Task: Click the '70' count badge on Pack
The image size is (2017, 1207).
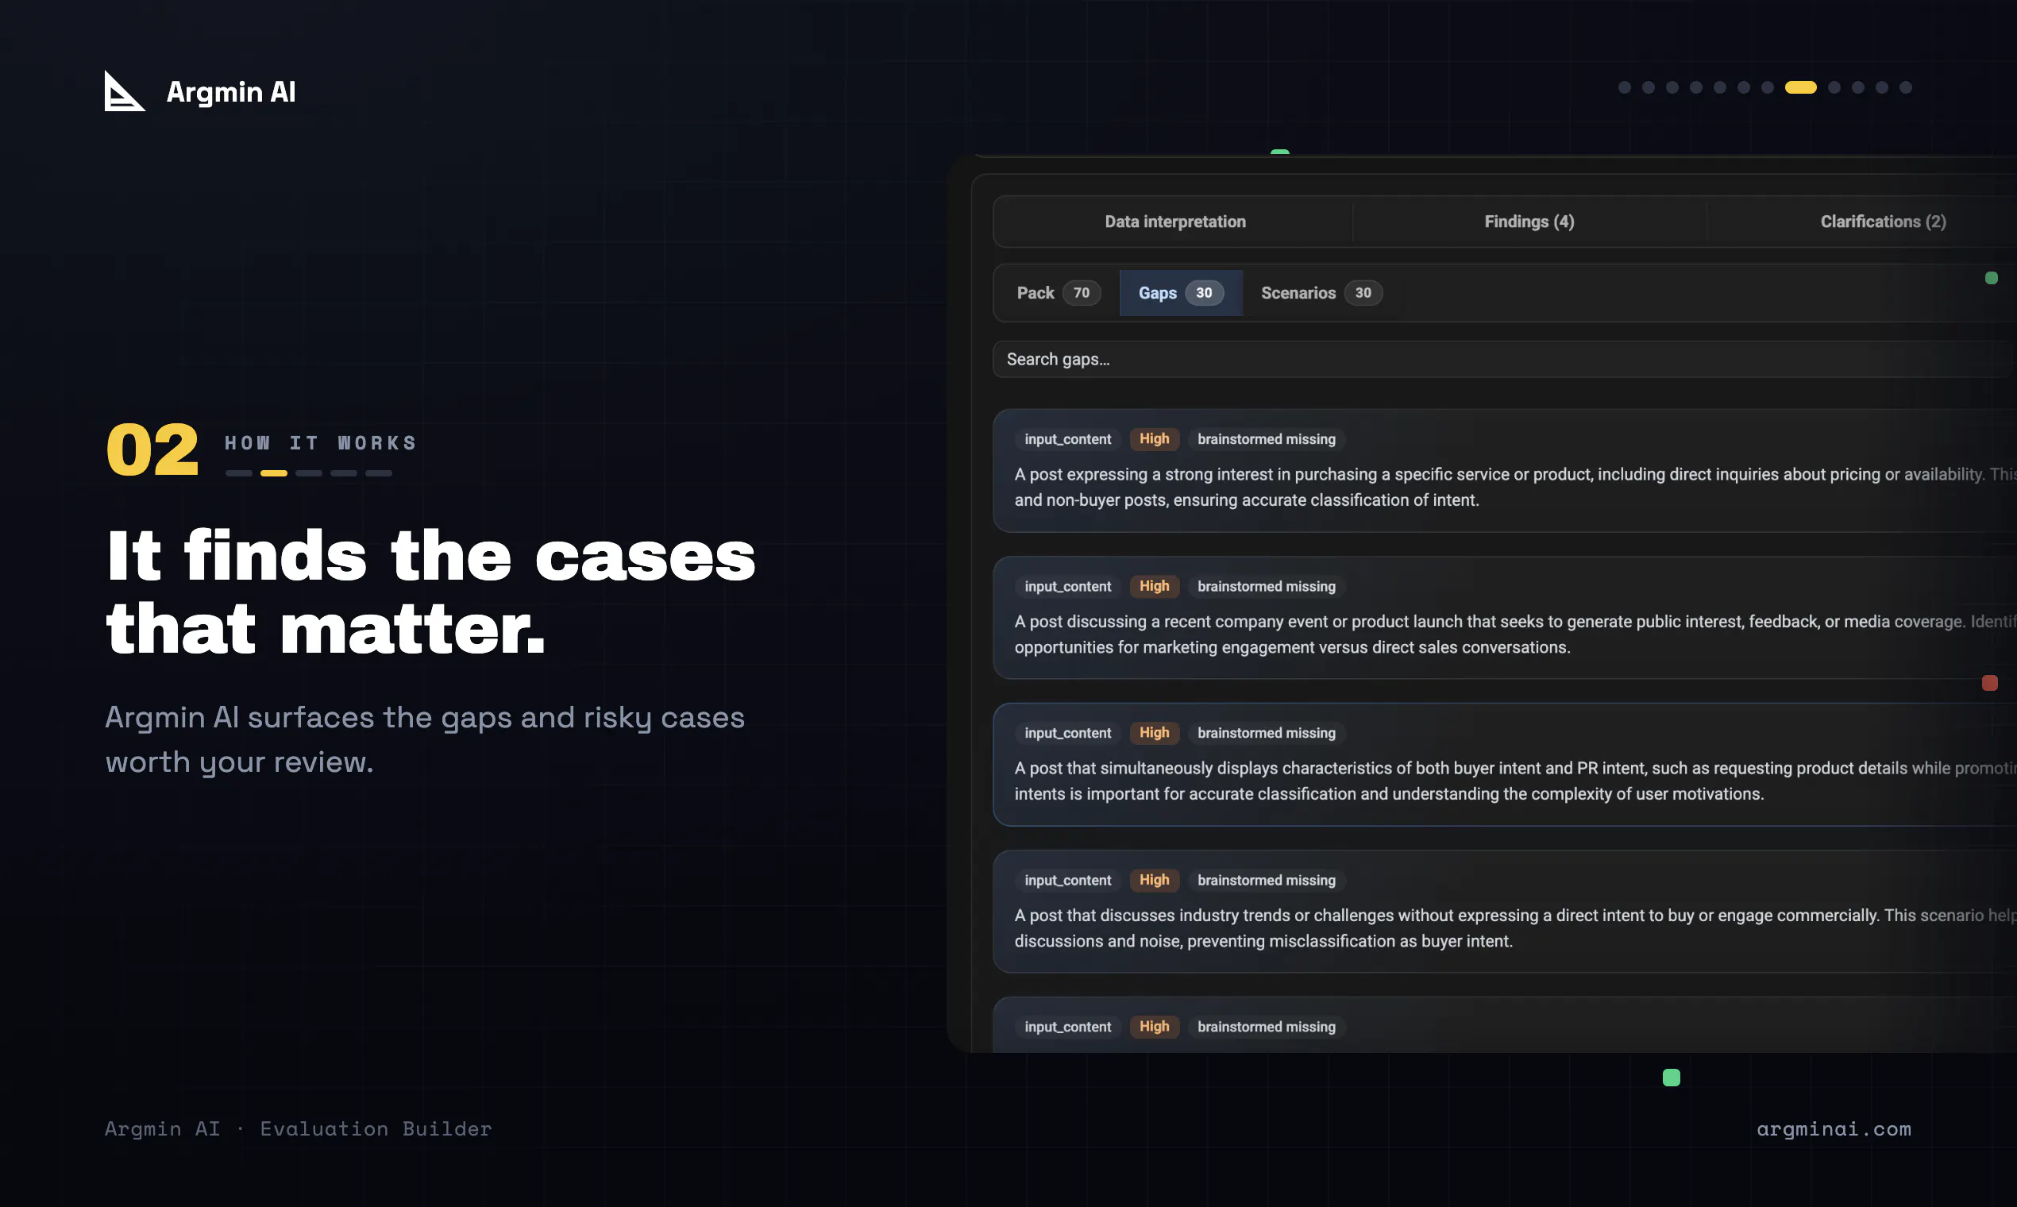Action: (x=1081, y=293)
